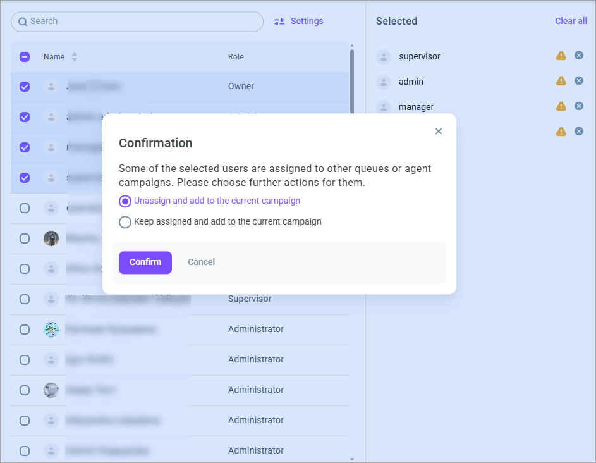Image resolution: width=596 pixels, height=463 pixels.
Task: Open the Settings link next to search
Action: [299, 22]
